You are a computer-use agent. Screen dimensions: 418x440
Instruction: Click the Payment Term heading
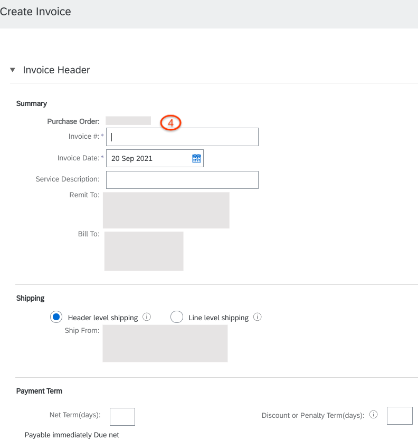coord(39,391)
